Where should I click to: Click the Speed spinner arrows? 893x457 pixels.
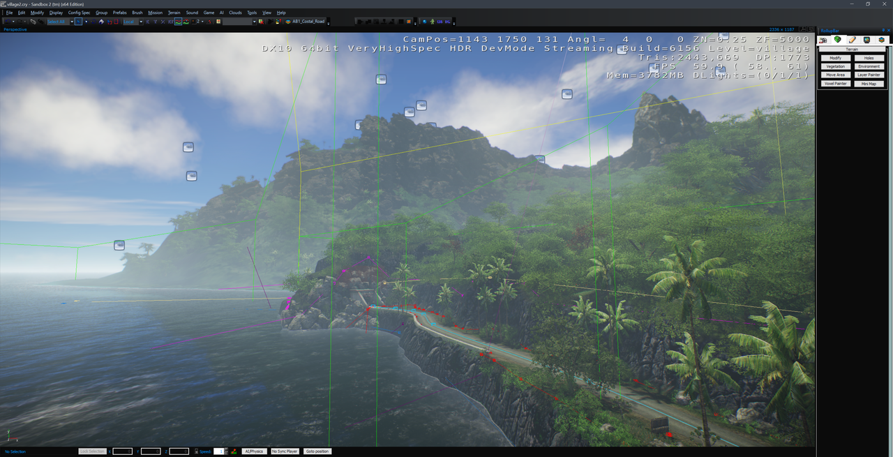(x=226, y=451)
